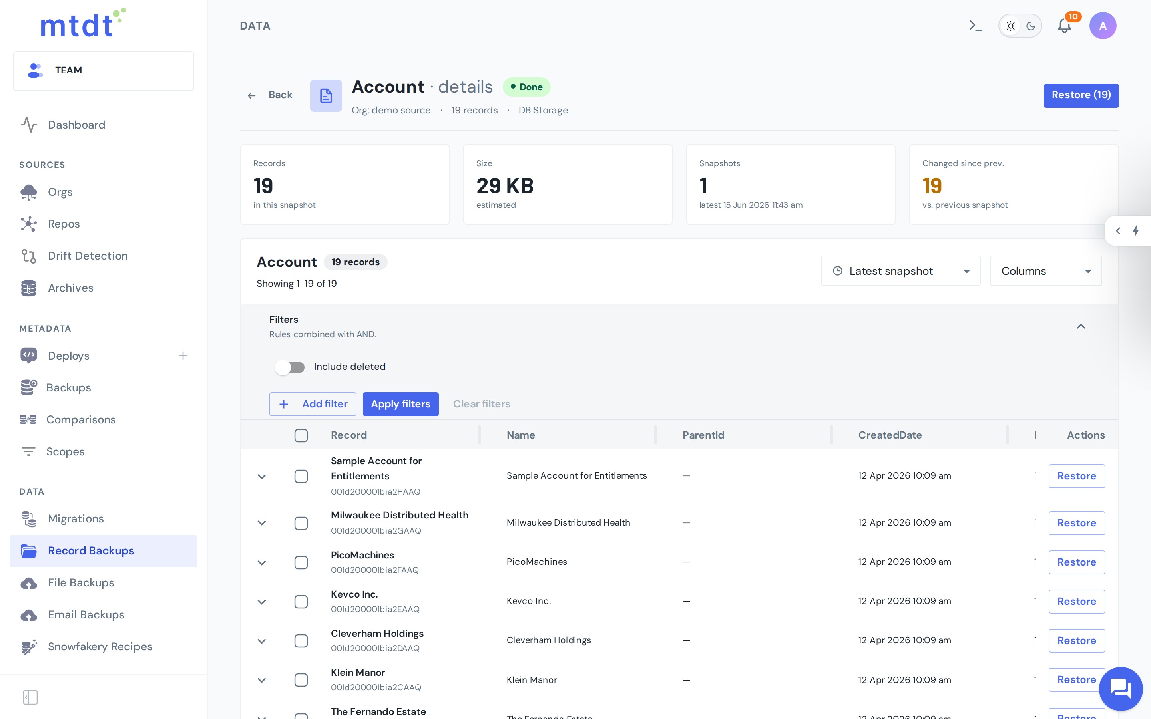Click the Account document icon
Viewport: 1151px width, 719px height.
pyautogui.click(x=326, y=95)
